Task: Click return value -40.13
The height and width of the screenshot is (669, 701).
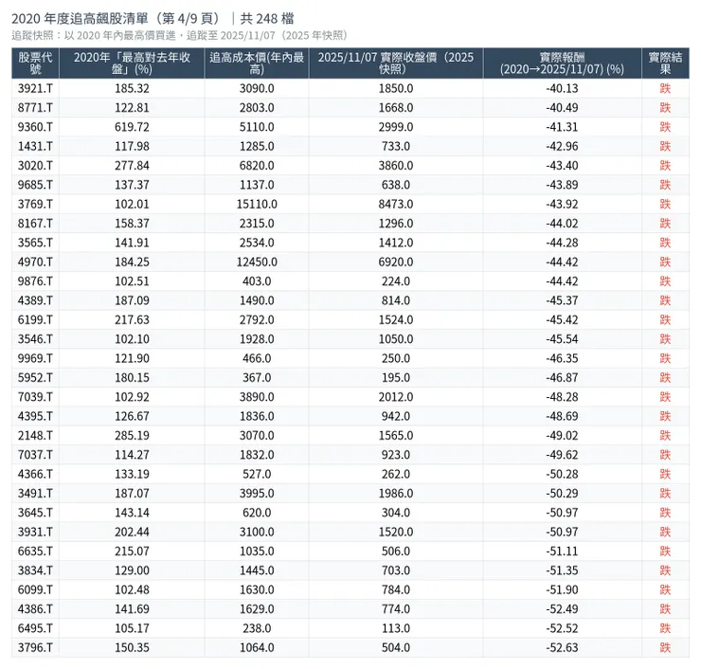Action: [562, 88]
